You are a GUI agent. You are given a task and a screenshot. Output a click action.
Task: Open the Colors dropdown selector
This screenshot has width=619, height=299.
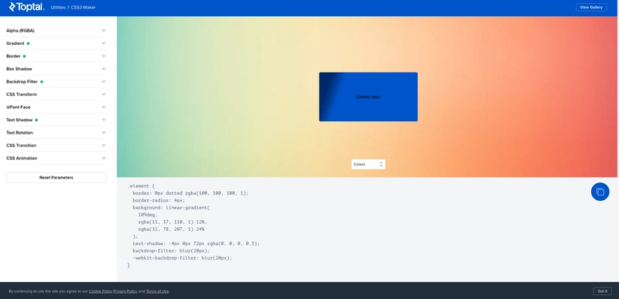pos(368,165)
